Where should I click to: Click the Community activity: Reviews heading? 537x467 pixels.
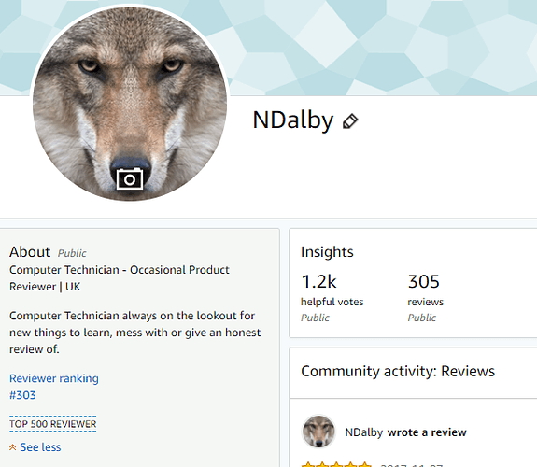coord(398,371)
